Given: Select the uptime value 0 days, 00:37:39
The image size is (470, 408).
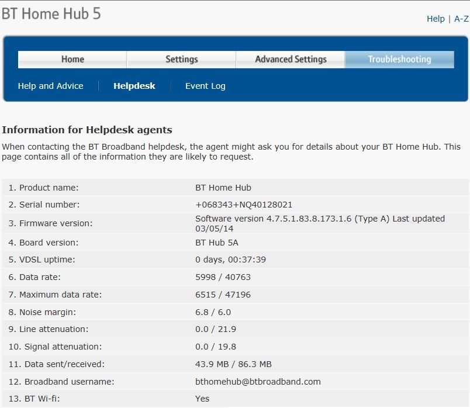Looking at the screenshot, I should [230, 260].
